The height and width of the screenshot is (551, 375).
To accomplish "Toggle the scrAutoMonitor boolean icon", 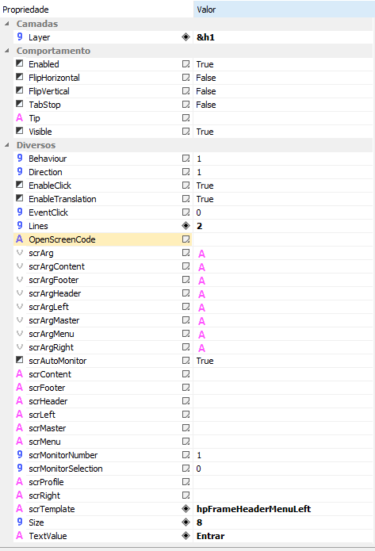I will tap(20, 360).
